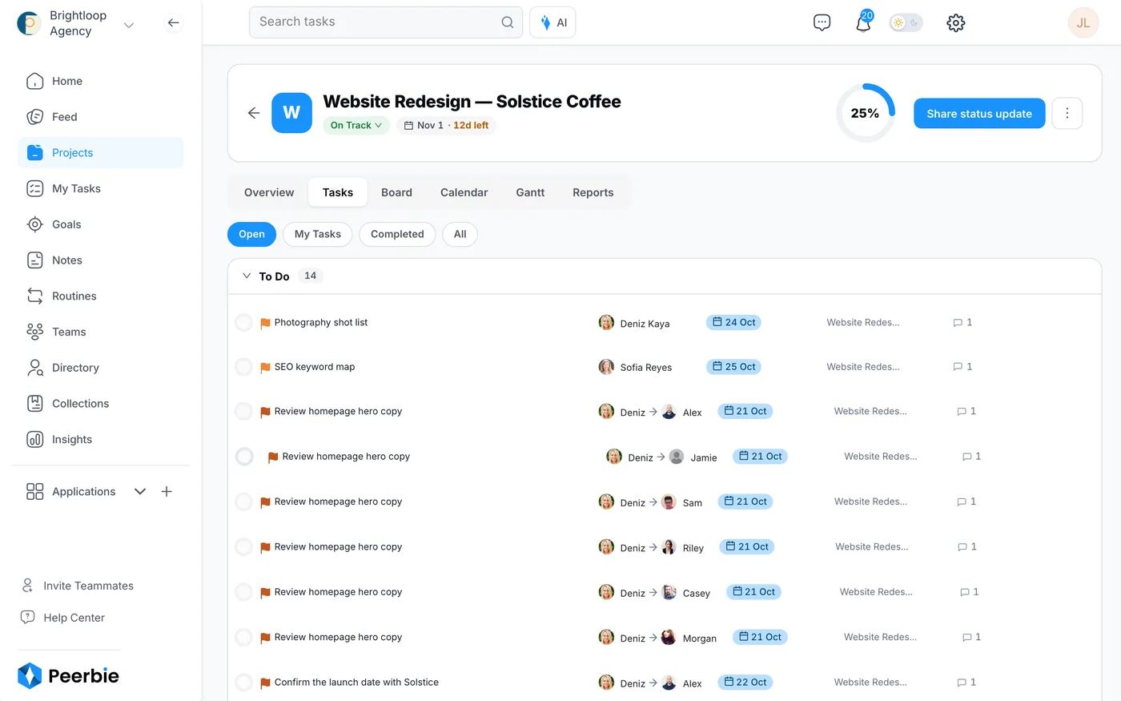Open the 25 Oct due date picker
Screen dimensions: 1121x701
[x=733, y=367]
